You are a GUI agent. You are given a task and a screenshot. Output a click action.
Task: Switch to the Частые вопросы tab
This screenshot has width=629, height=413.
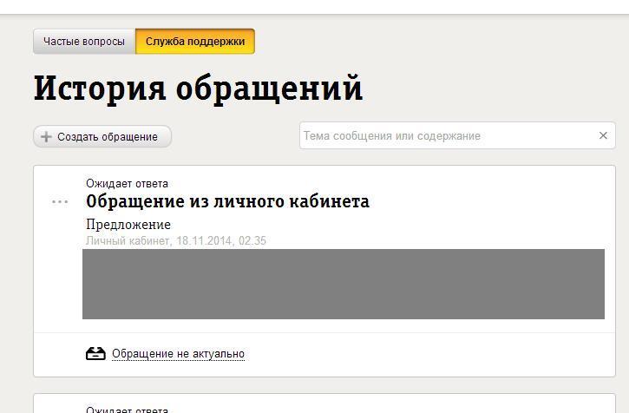coord(84,42)
